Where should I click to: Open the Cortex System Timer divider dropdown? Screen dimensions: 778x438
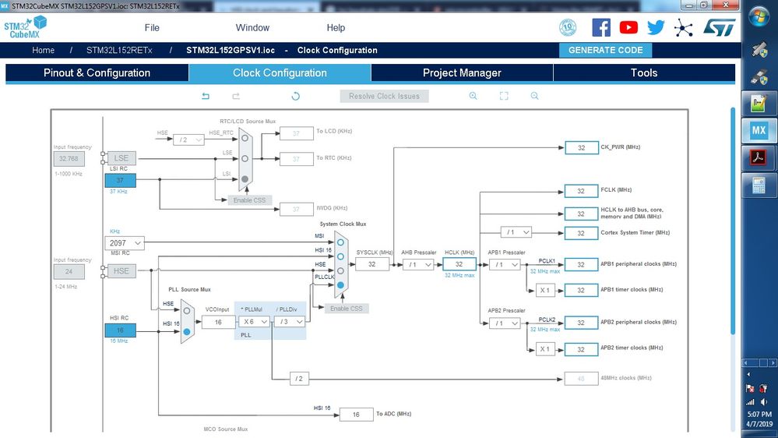click(516, 232)
